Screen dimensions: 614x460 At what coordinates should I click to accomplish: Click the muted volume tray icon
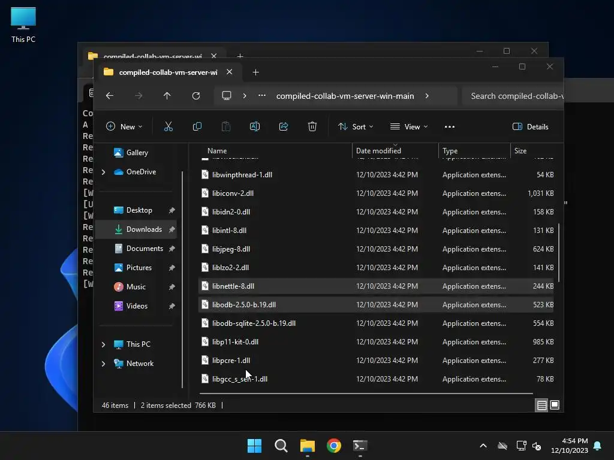(537, 446)
